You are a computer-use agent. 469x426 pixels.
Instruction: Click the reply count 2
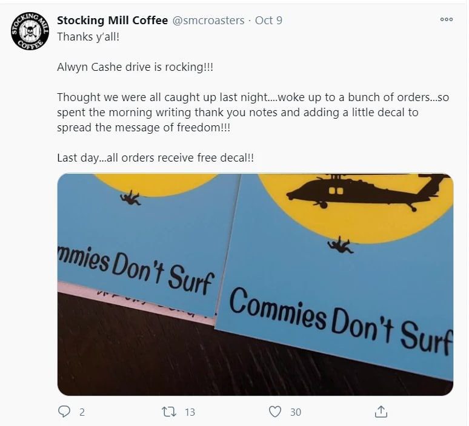click(x=82, y=412)
